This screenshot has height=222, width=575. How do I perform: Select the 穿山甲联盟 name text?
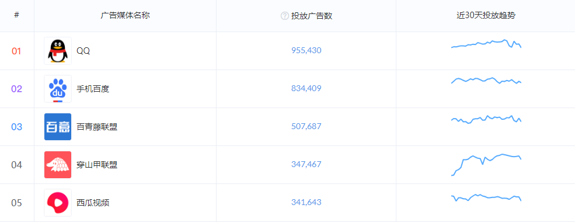pyautogui.click(x=97, y=165)
